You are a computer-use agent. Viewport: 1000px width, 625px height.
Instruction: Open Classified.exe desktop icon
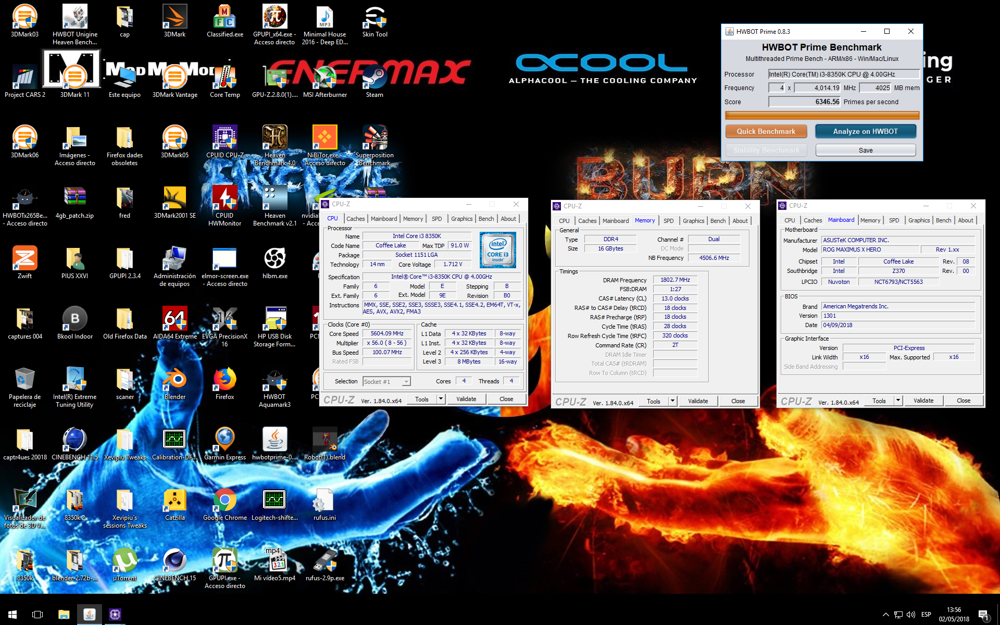224,21
